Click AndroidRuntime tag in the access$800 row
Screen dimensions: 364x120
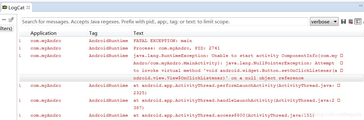(x=108, y=115)
